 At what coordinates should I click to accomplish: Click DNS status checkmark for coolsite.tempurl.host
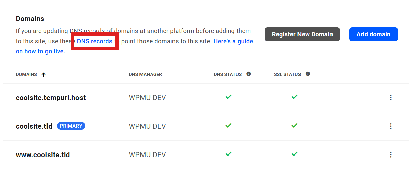coord(228,97)
